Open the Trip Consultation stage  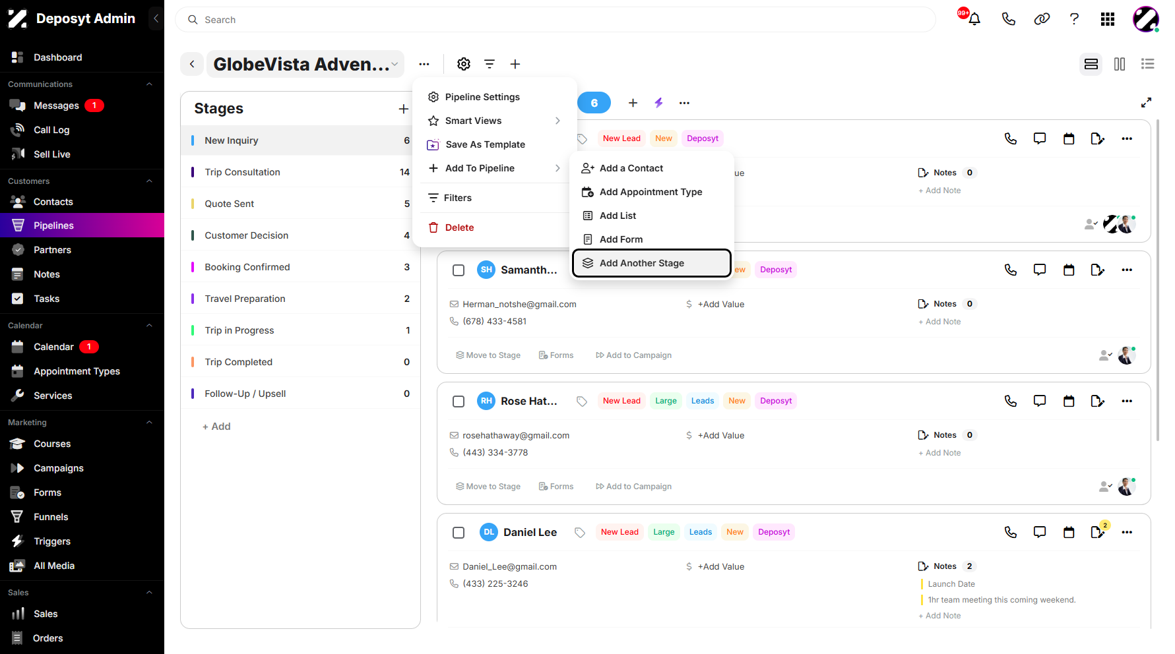point(301,172)
